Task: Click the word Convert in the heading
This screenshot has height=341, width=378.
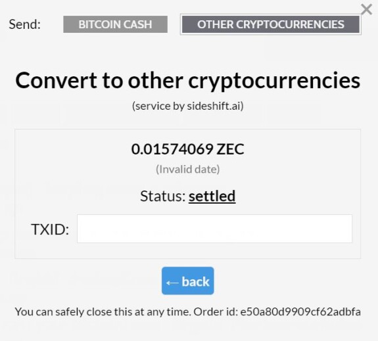Action: click(x=56, y=81)
